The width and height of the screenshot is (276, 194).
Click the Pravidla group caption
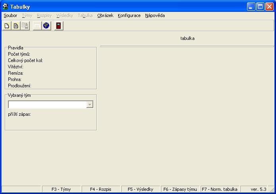tap(15, 48)
